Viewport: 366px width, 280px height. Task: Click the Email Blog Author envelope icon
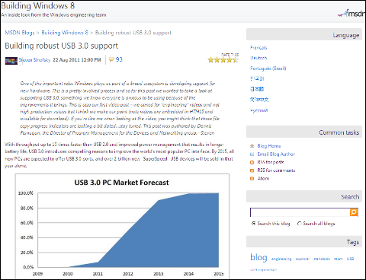pyautogui.click(x=252, y=154)
